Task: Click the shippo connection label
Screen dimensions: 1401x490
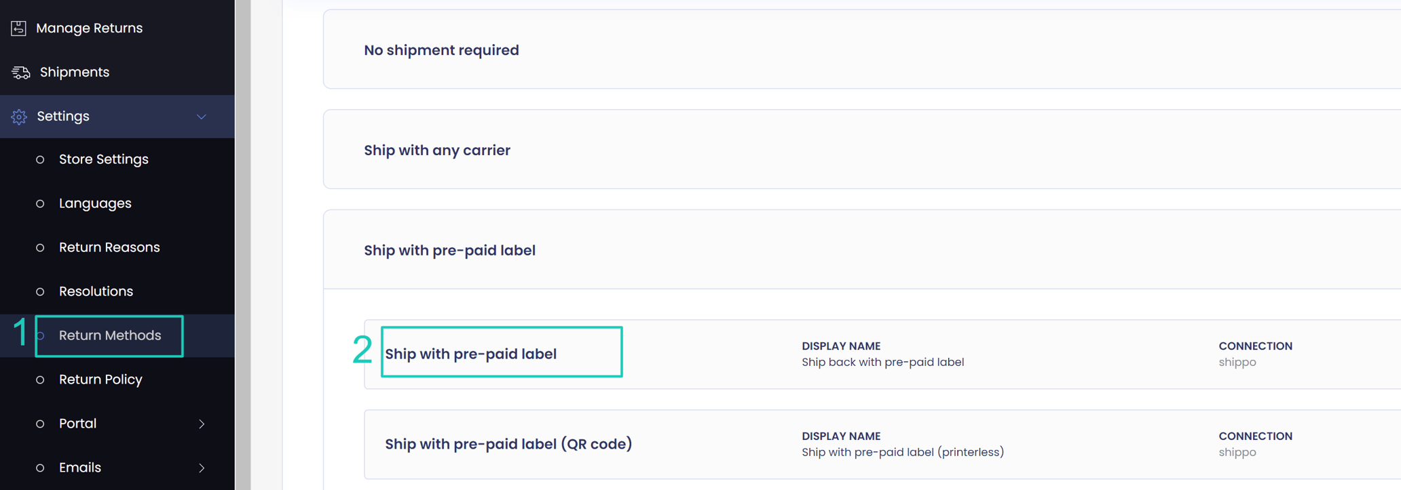Action: (1237, 362)
